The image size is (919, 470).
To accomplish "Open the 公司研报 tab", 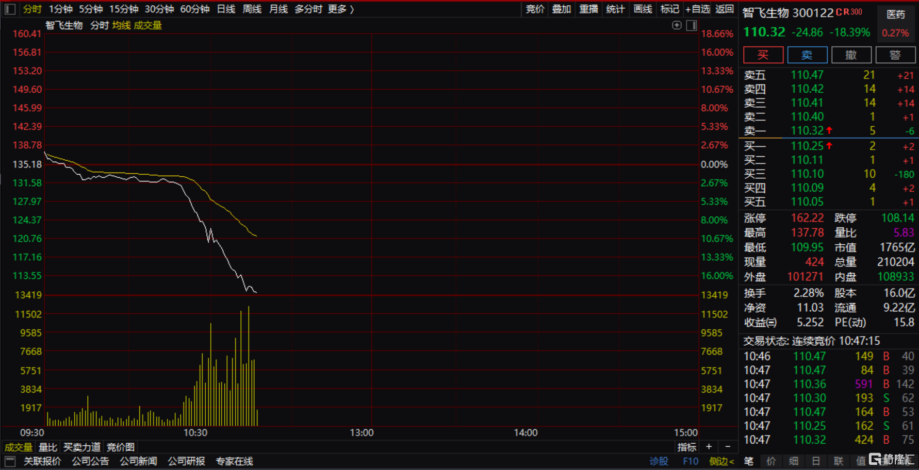I will coord(186,461).
